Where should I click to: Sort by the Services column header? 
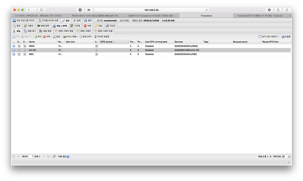coord(188,42)
